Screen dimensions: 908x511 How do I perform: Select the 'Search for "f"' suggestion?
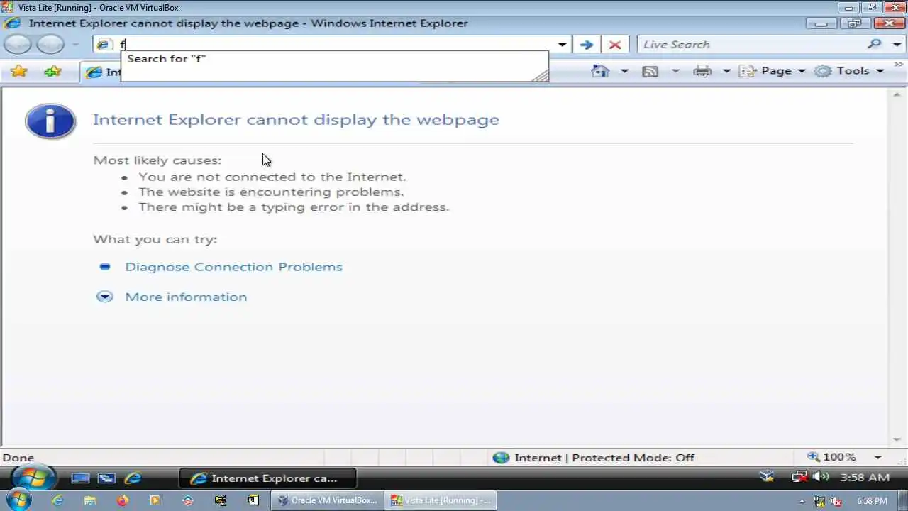tap(334, 59)
